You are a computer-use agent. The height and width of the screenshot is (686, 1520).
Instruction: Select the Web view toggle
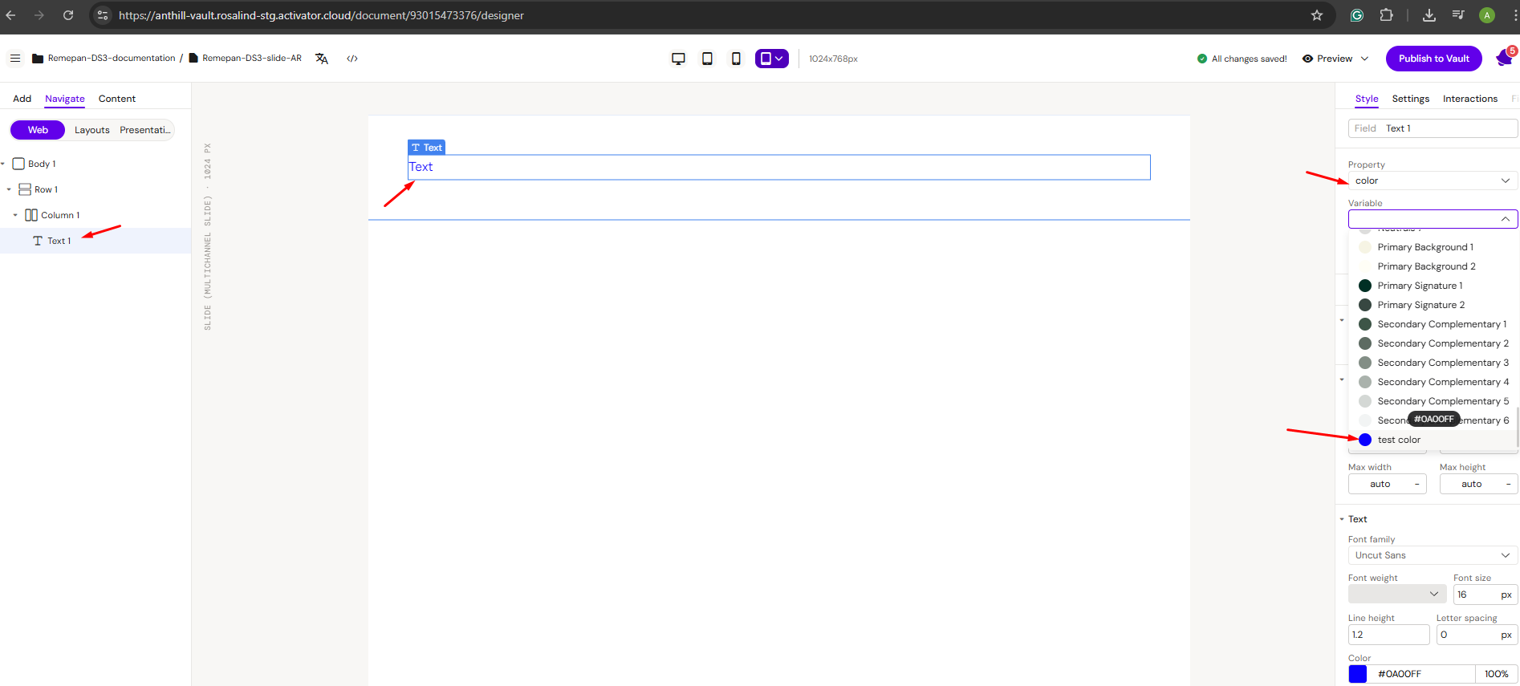click(38, 130)
